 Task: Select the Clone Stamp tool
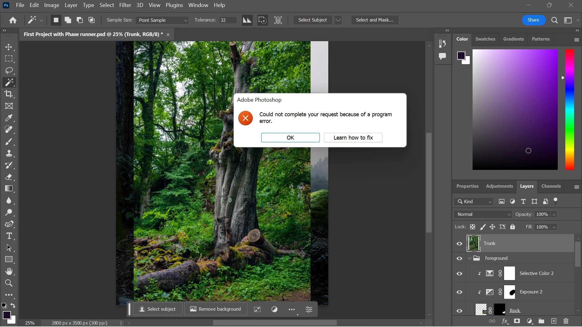pyautogui.click(x=9, y=154)
